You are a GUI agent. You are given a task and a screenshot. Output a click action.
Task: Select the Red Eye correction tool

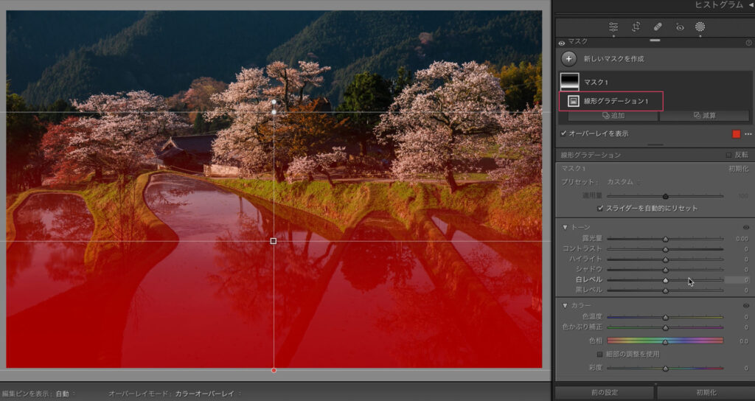click(680, 27)
